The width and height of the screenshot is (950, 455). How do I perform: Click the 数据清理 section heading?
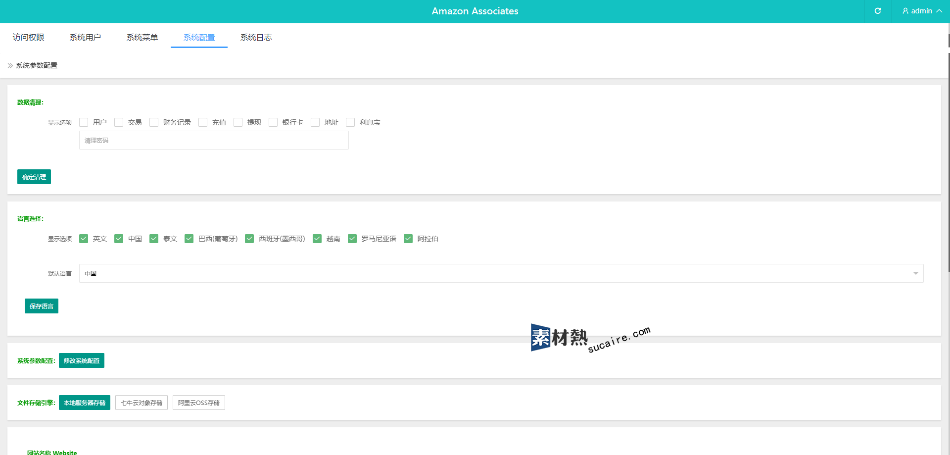(x=31, y=102)
